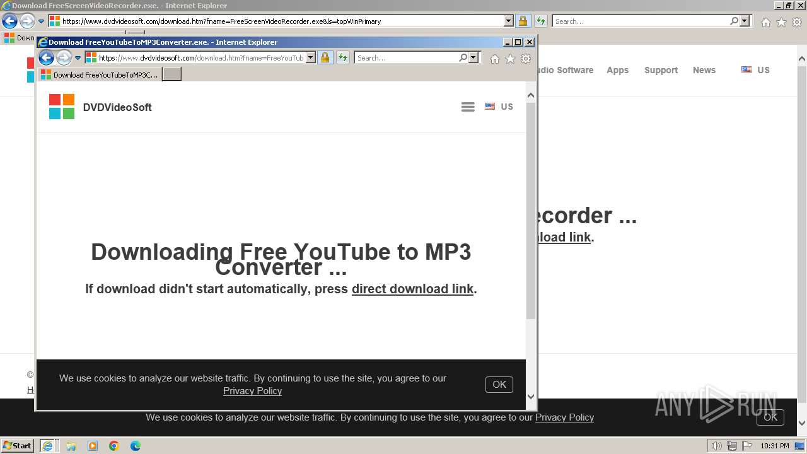Go Home in background IE window

pos(766,22)
